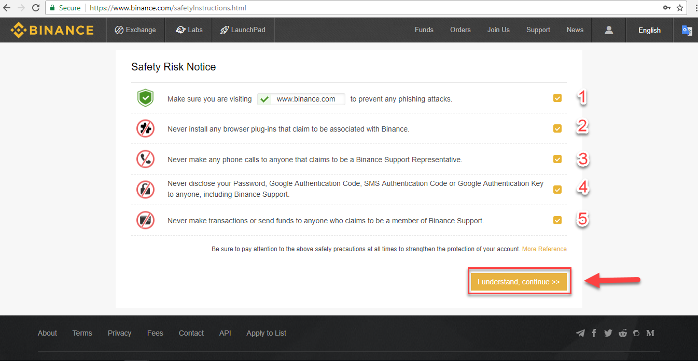
Task: Follow the More Reference link
Action: tap(544, 249)
